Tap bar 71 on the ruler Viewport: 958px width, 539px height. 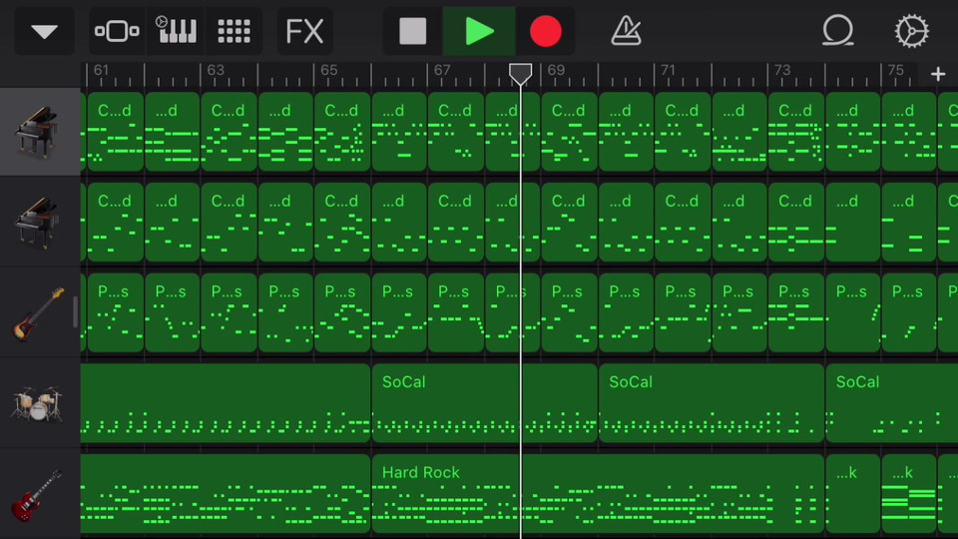pyautogui.click(x=668, y=70)
